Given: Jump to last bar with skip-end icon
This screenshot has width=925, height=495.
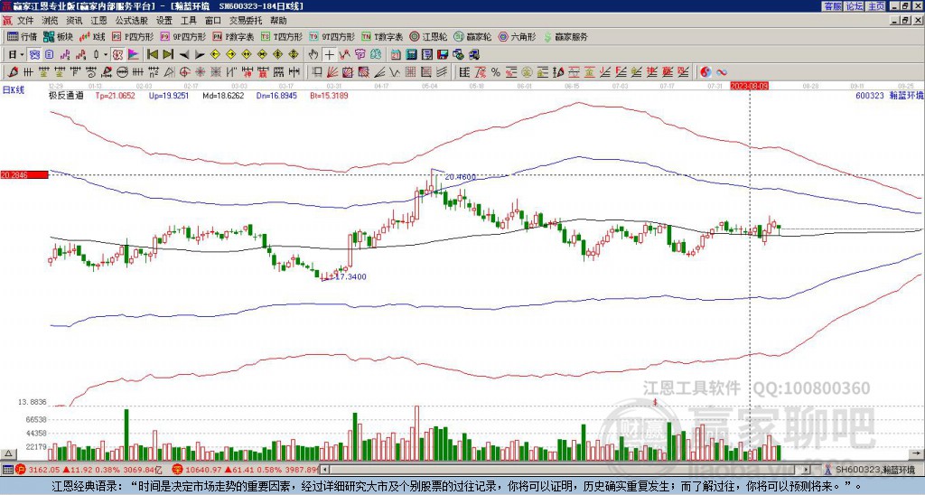Looking at the screenshot, I should click(168, 55).
